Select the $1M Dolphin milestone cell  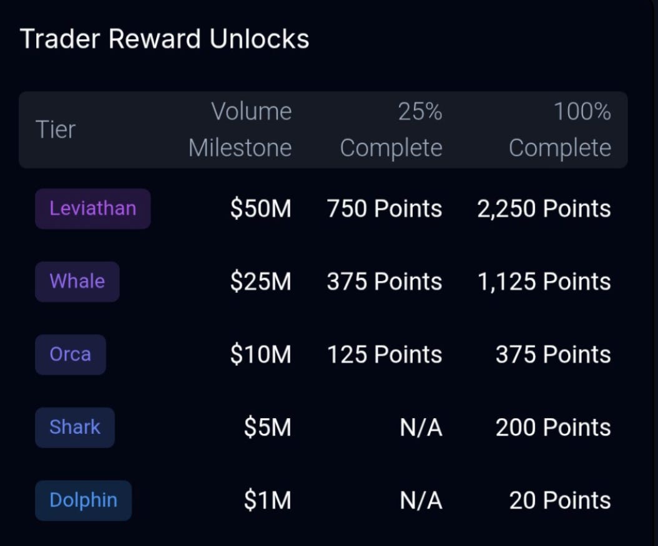267,500
